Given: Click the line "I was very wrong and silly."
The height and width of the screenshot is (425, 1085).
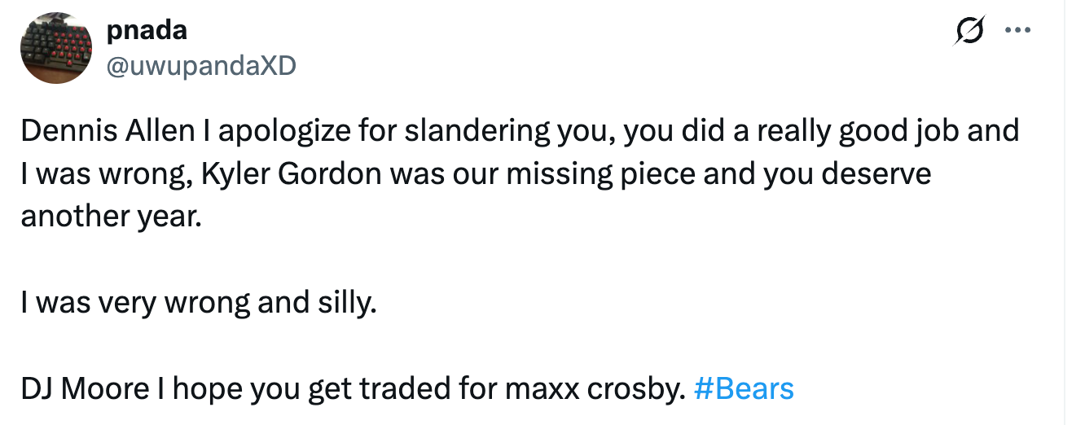Looking at the screenshot, I should (200, 303).
